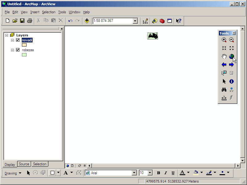Toggle Italic text formatting
Viewport: 247px width, 185px height.
click(x=165, y=173)
